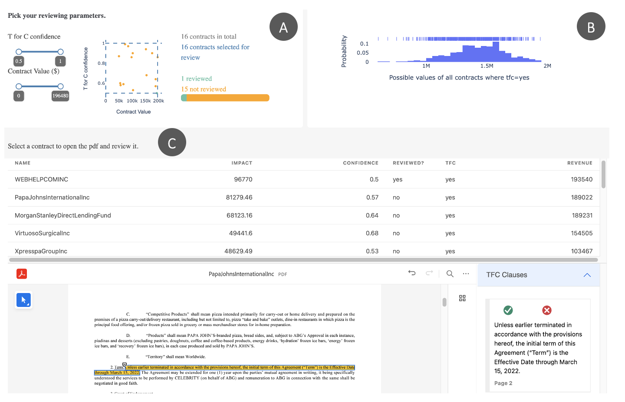Image resolution: width=625 pixels, height=402 pixels.
Task: Click the '1 reviewed' label
Action: pos(197,79)
